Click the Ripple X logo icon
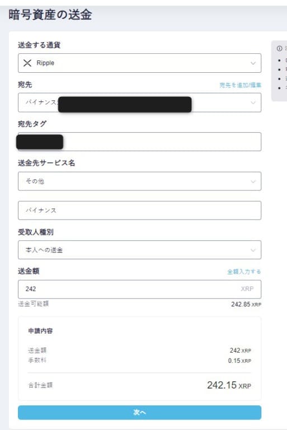Viewport: 287px width, 430px height. (27, 63)
